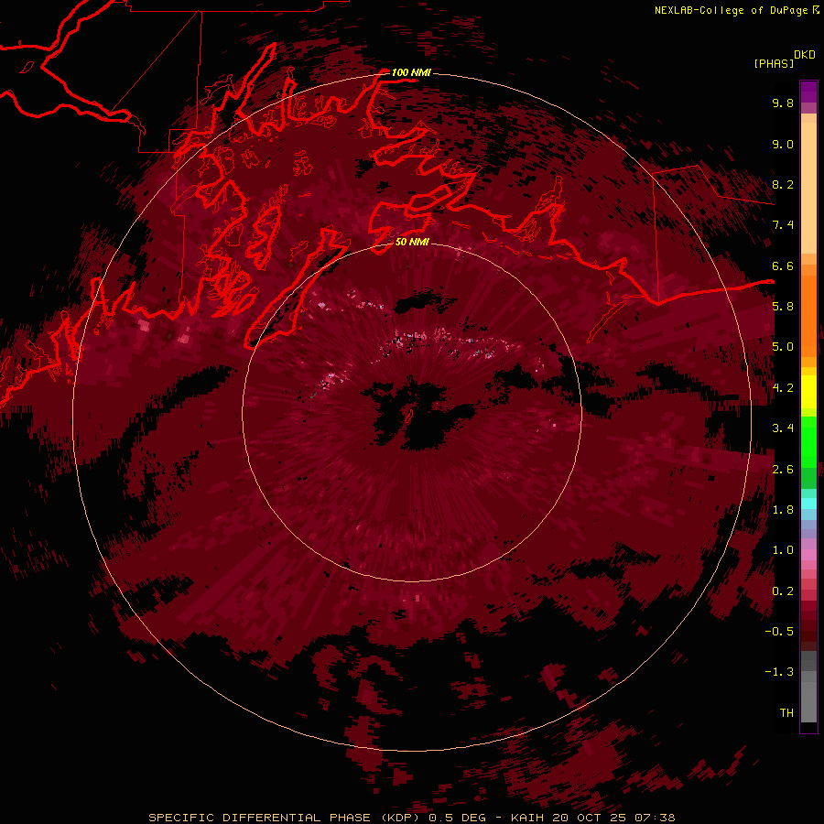
Task: Click the 100 NMI range ring label
Action: tap(411, 72)
